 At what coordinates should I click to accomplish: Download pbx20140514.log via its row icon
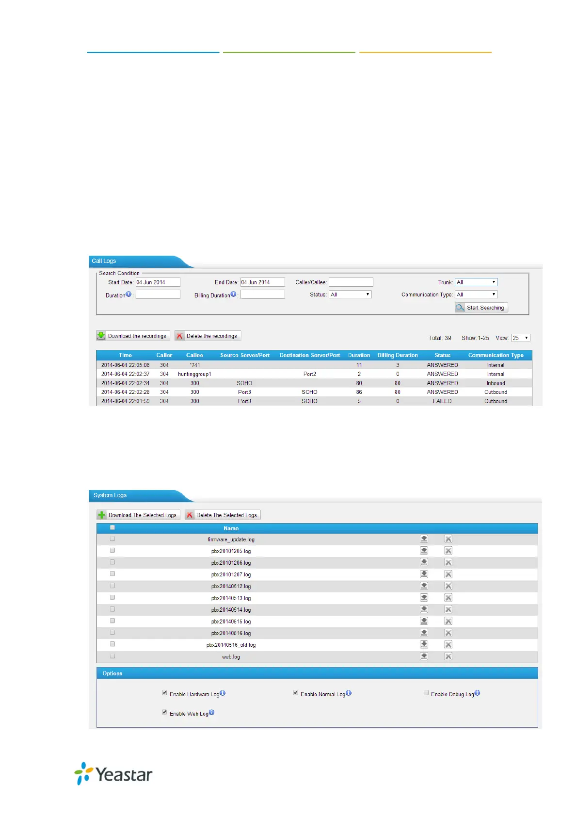[x=424, y=609]
